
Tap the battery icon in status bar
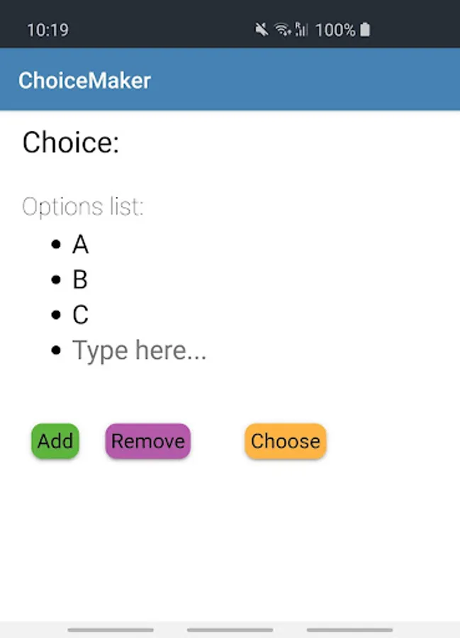point(365,30)
